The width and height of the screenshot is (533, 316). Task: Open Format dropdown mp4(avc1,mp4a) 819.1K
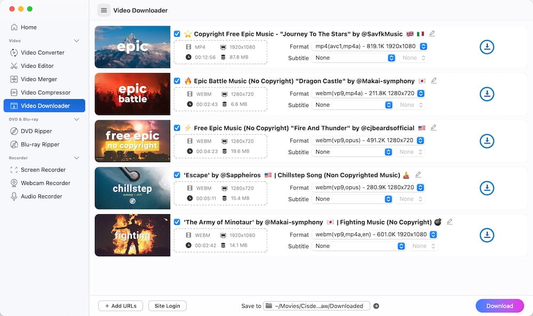(x=369, y=46)
